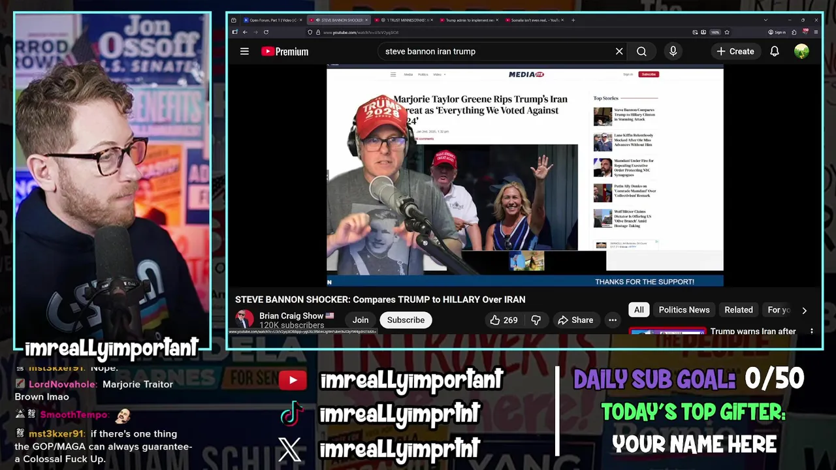Click the YouTube Premium logo
836x470 pixels.
285,52
